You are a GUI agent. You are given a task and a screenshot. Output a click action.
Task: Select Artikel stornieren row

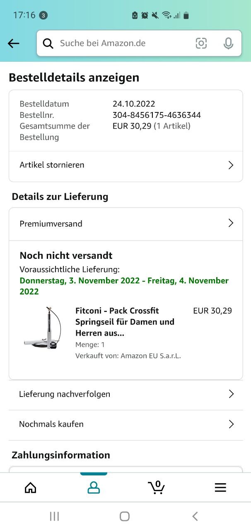126,165
